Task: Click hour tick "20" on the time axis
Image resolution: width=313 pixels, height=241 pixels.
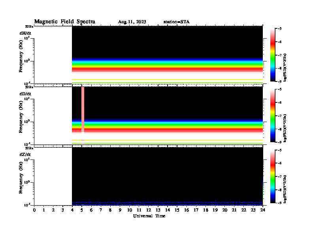Action: [224, 210]
